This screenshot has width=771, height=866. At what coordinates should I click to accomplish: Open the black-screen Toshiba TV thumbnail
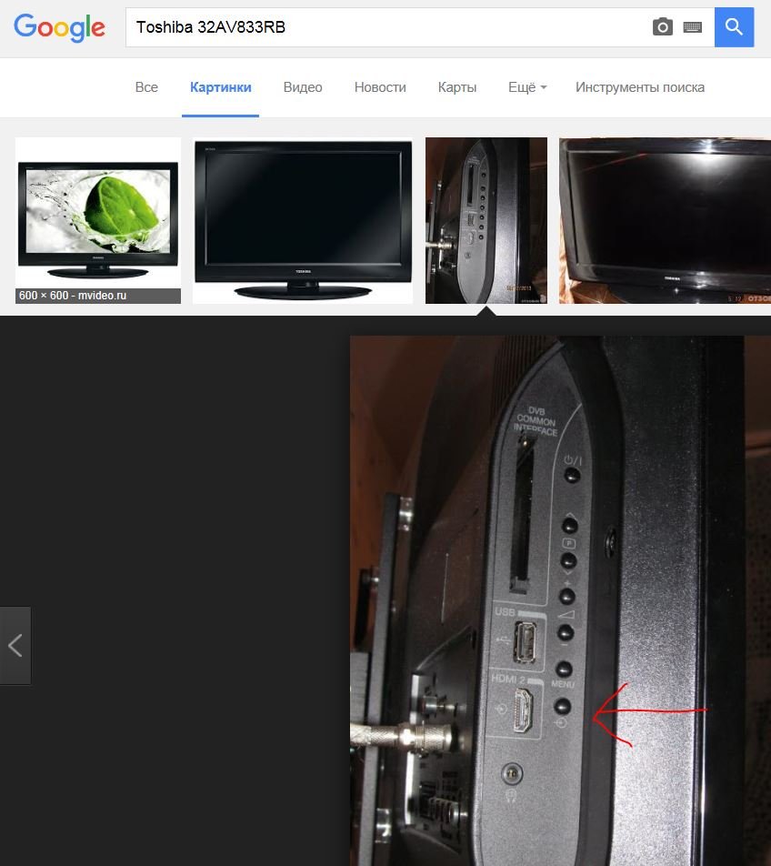(303, 220)
